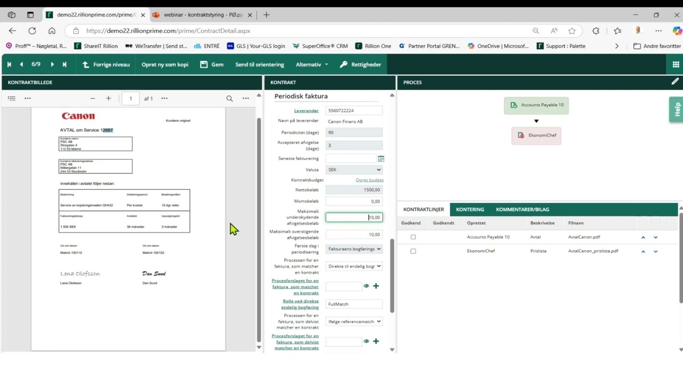Click Maksimalt underskydende afvigelsesbeløb field
This screenshot has width=683, height=384.
click(354, 218)
